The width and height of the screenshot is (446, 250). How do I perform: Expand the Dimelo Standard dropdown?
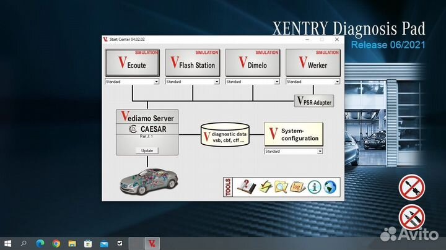[x=253, y=82]
